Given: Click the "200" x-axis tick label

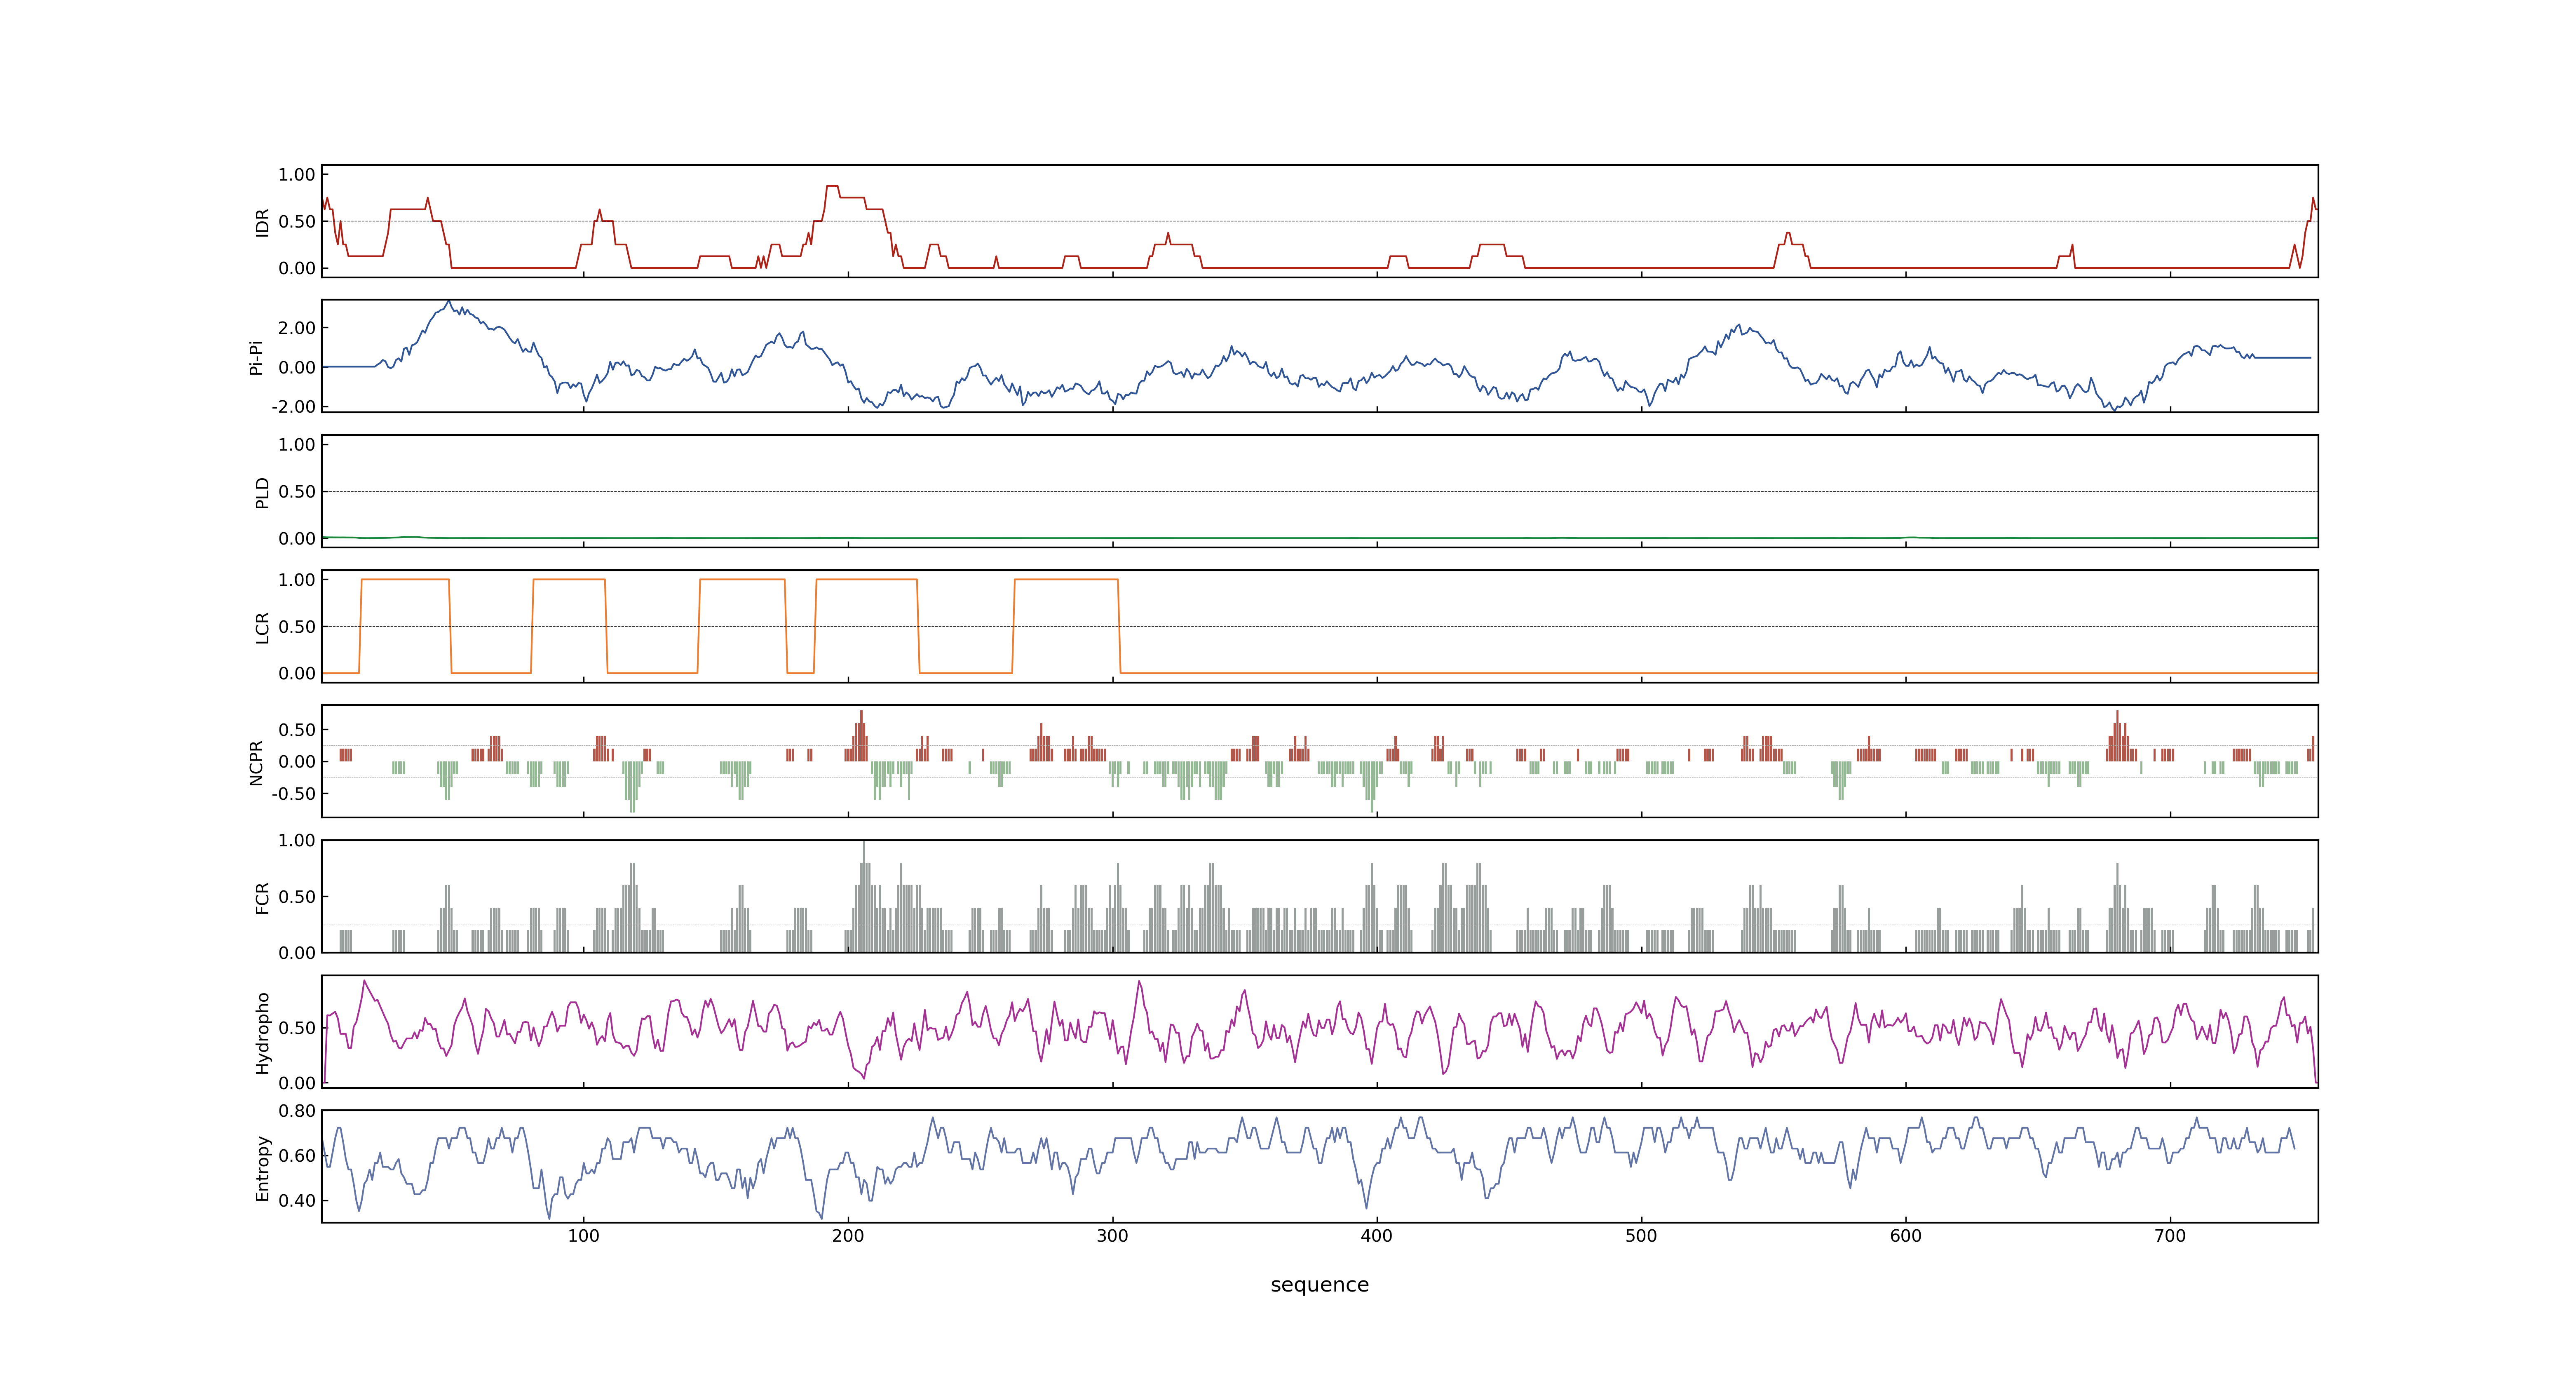Looking at the screenshot, I should [848, 1236].
